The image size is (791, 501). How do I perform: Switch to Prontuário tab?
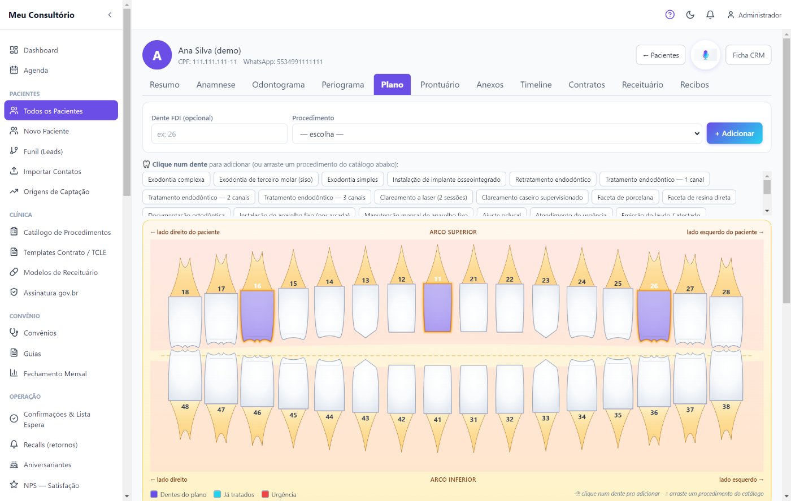(440, 85)
